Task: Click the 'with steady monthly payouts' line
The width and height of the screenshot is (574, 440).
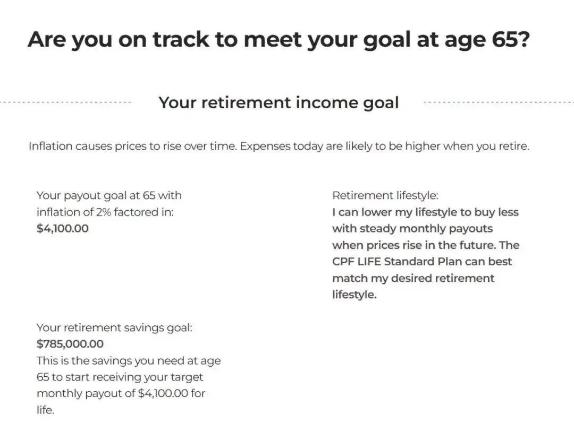Action: [x=412, y=228]
